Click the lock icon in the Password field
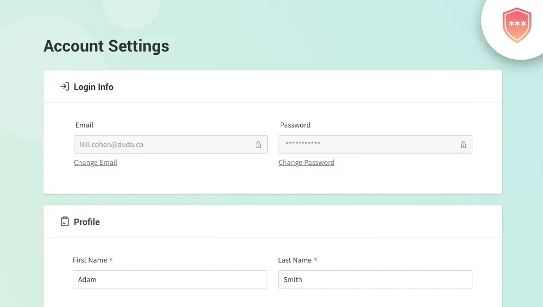Screen dimensions: 543x307 [x=463, y=145]
